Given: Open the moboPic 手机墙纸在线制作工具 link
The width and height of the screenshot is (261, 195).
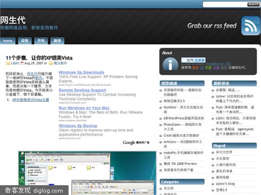Looking at the screenshot, I should click(184, 155).
